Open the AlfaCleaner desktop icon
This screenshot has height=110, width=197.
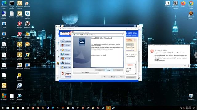click(27, 35)
